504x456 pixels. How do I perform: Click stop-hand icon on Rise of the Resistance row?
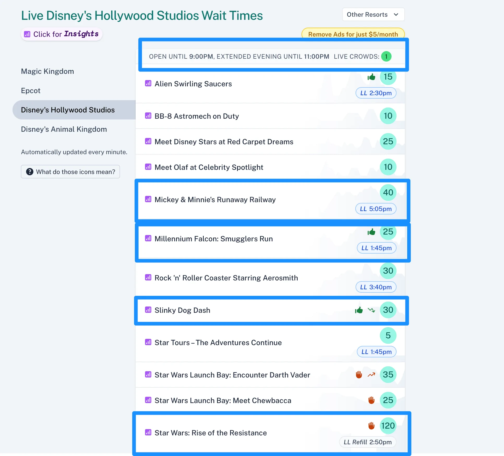click(371, 426)
